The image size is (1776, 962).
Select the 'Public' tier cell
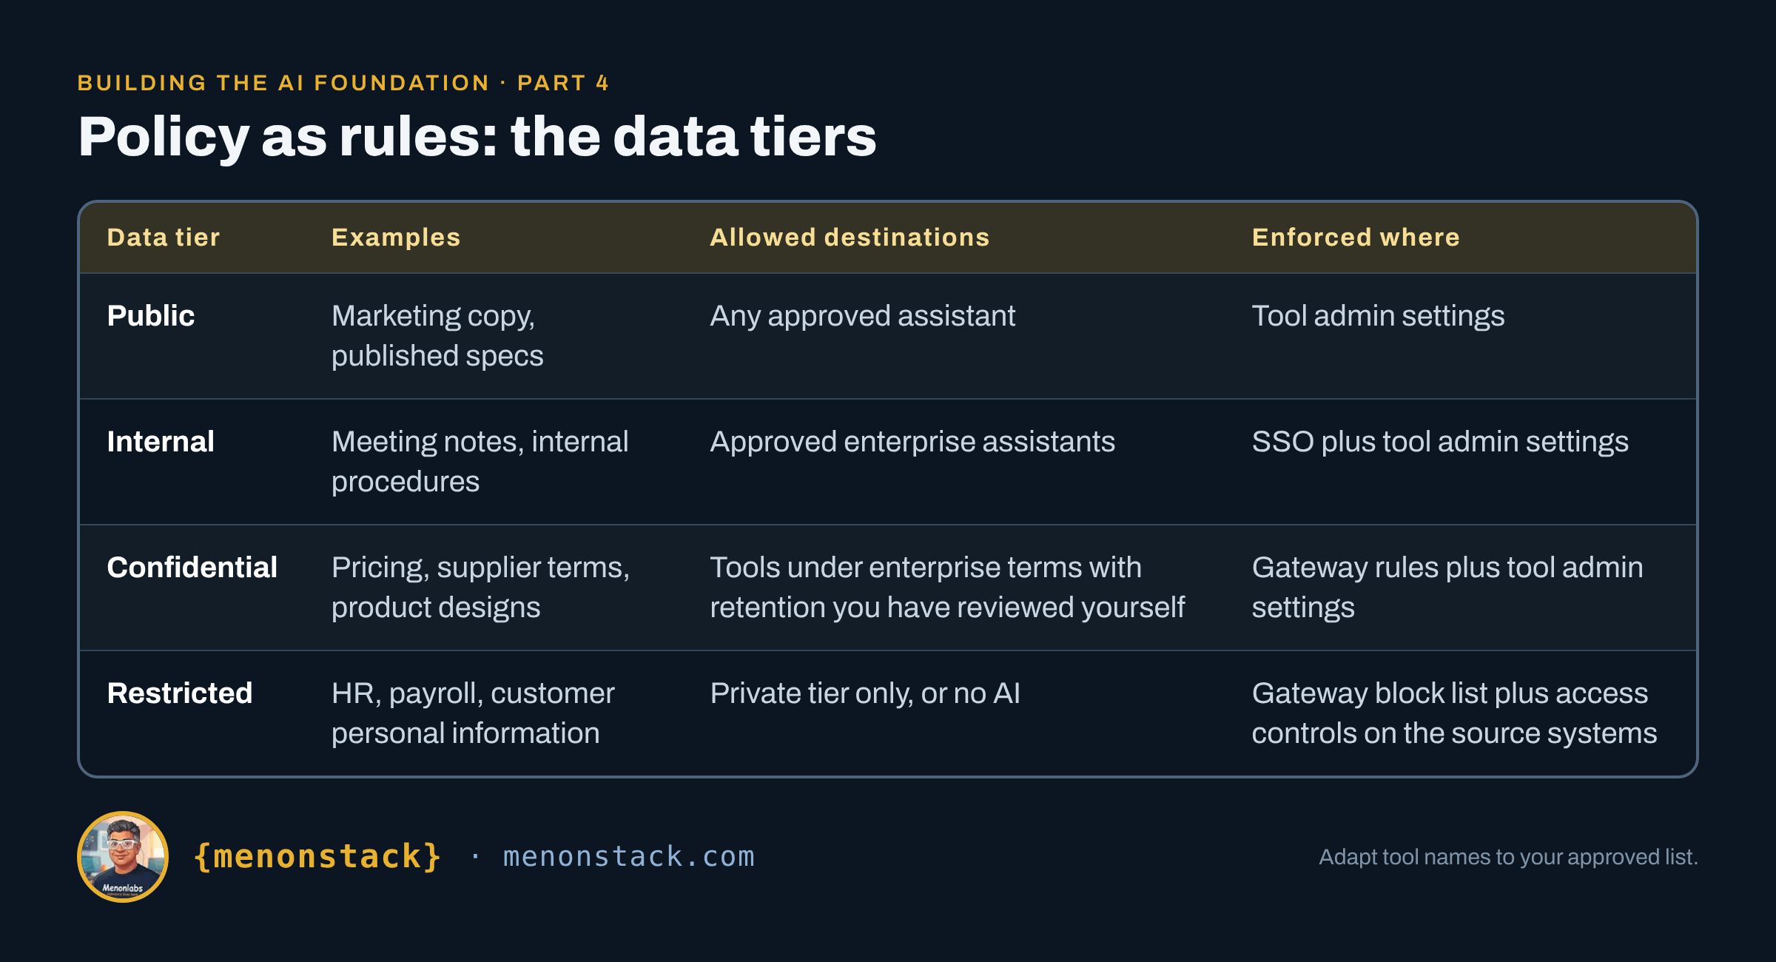(x=151, y=316)
